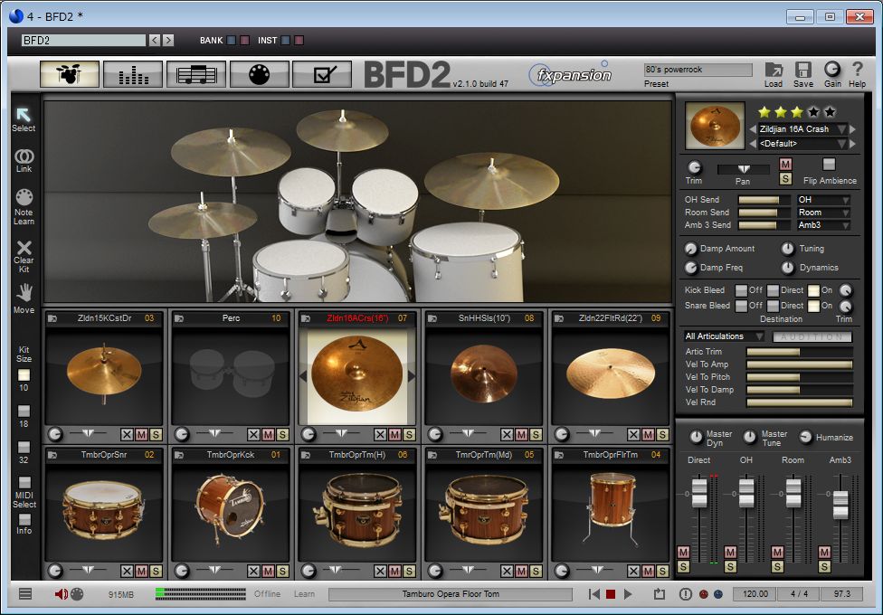The width and height of the screenshot is (883, 615).
Task: Click the Clear Kit X icon
Action: coord(24,247)
